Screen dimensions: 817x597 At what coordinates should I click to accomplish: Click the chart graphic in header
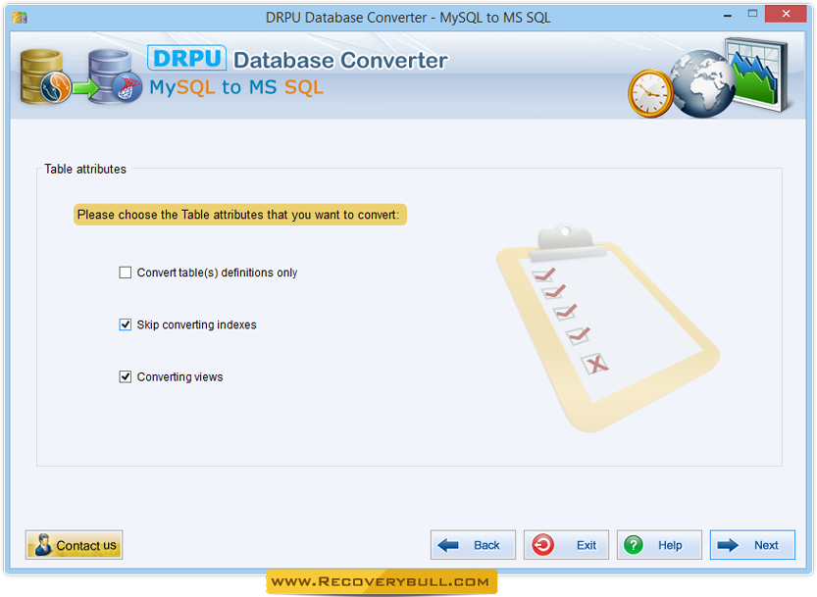[x=758, y=75]
